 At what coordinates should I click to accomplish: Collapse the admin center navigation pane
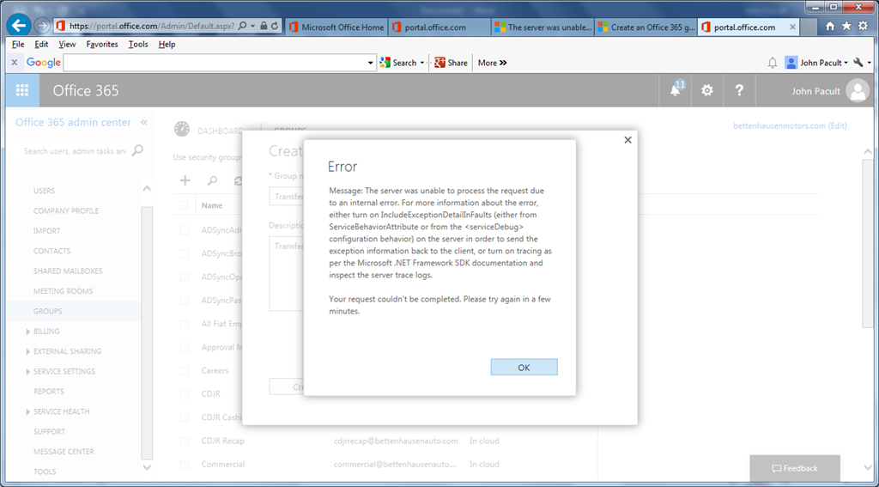pyautogui.click(x=143, y=122)
